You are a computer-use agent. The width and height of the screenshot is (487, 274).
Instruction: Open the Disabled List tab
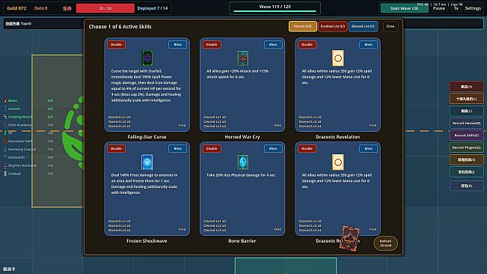coord(333,26)
